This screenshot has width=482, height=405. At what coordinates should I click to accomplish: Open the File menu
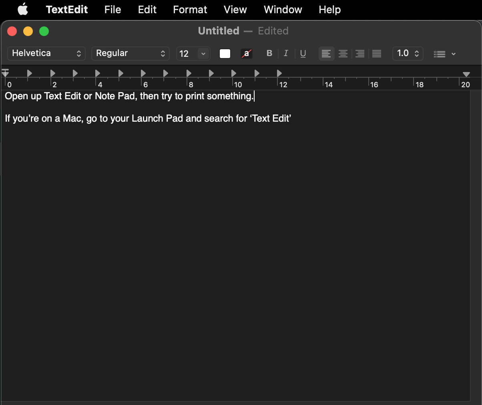click(x=112, y=10)
